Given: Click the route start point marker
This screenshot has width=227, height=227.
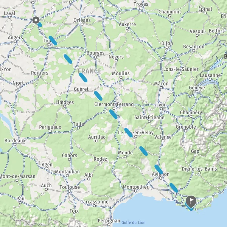Looking at the screenshot, I should tap(36, 20).
